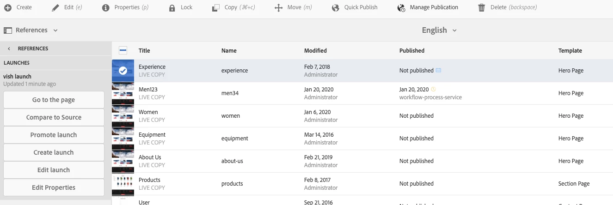Collapse back using the References chevron

9,48
